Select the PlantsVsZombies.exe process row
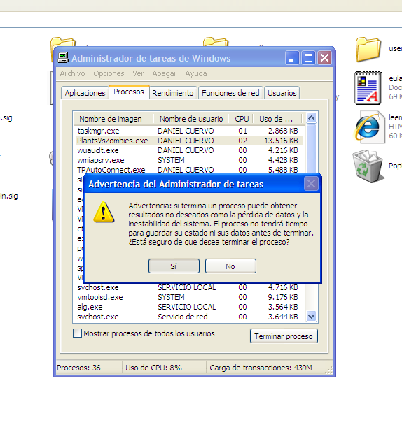 pos(188,141)
